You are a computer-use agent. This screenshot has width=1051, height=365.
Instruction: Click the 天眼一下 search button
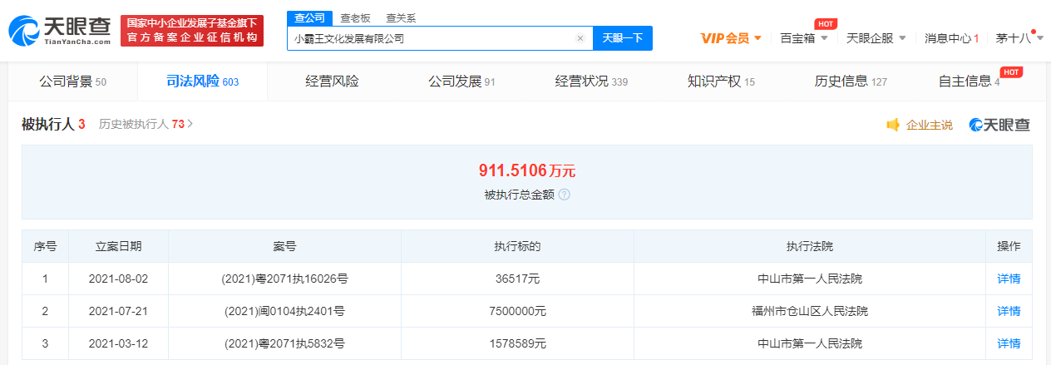[x=623, y=38]
